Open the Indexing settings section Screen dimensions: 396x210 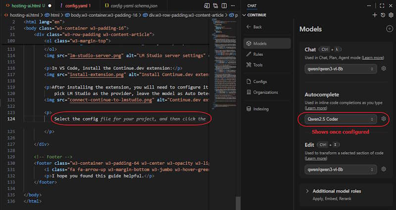coord(267,109)
